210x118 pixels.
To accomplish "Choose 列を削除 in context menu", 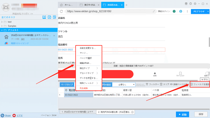I will [84, 88].
